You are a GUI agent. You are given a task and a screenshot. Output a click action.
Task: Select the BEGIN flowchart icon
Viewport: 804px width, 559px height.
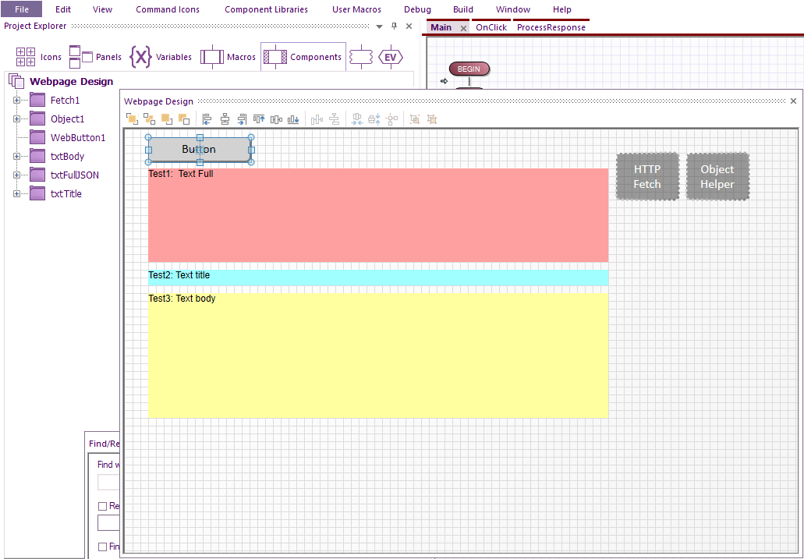click(x=469, y=69)
